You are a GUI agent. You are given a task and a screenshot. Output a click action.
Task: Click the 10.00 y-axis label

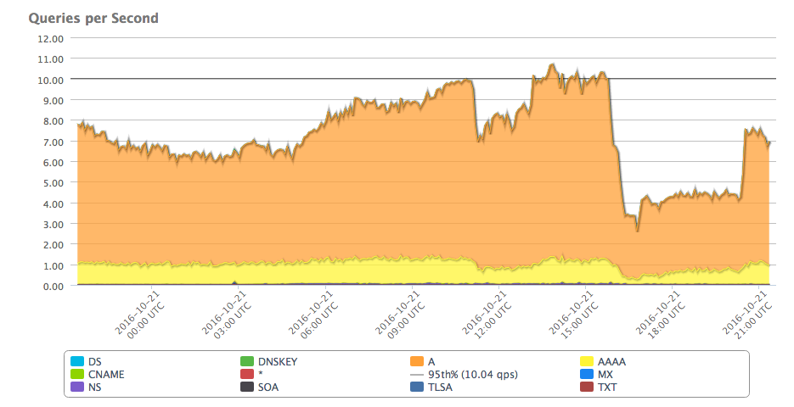(x=51, y=80)
